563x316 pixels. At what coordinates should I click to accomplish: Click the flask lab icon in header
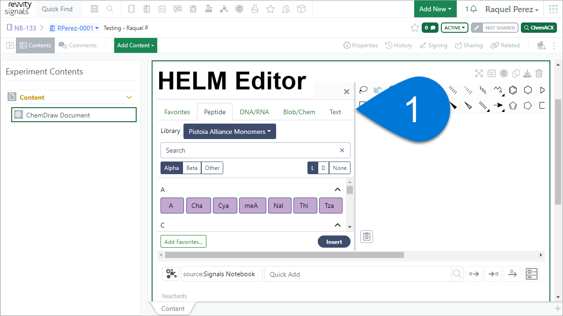pos(208,9)
